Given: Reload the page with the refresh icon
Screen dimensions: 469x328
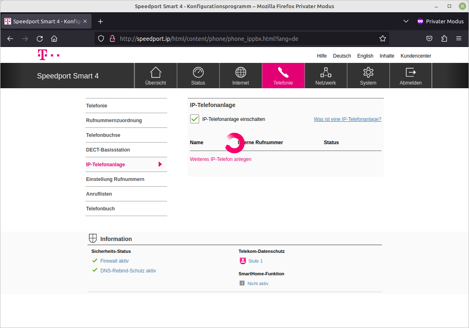Looking at the screenshot, I should [x=40, y=38].
